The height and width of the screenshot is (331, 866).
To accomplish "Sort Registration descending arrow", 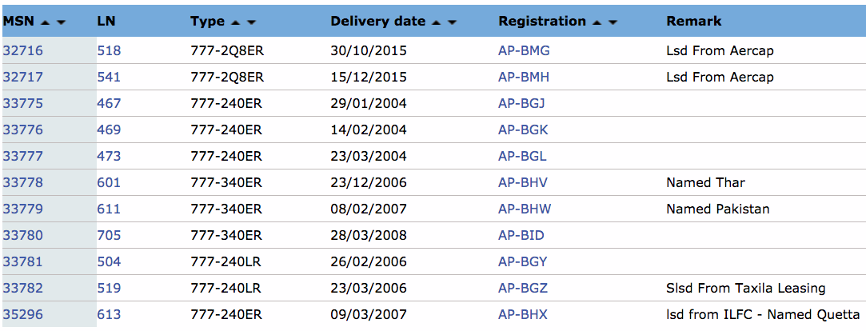I will point(613,22).
